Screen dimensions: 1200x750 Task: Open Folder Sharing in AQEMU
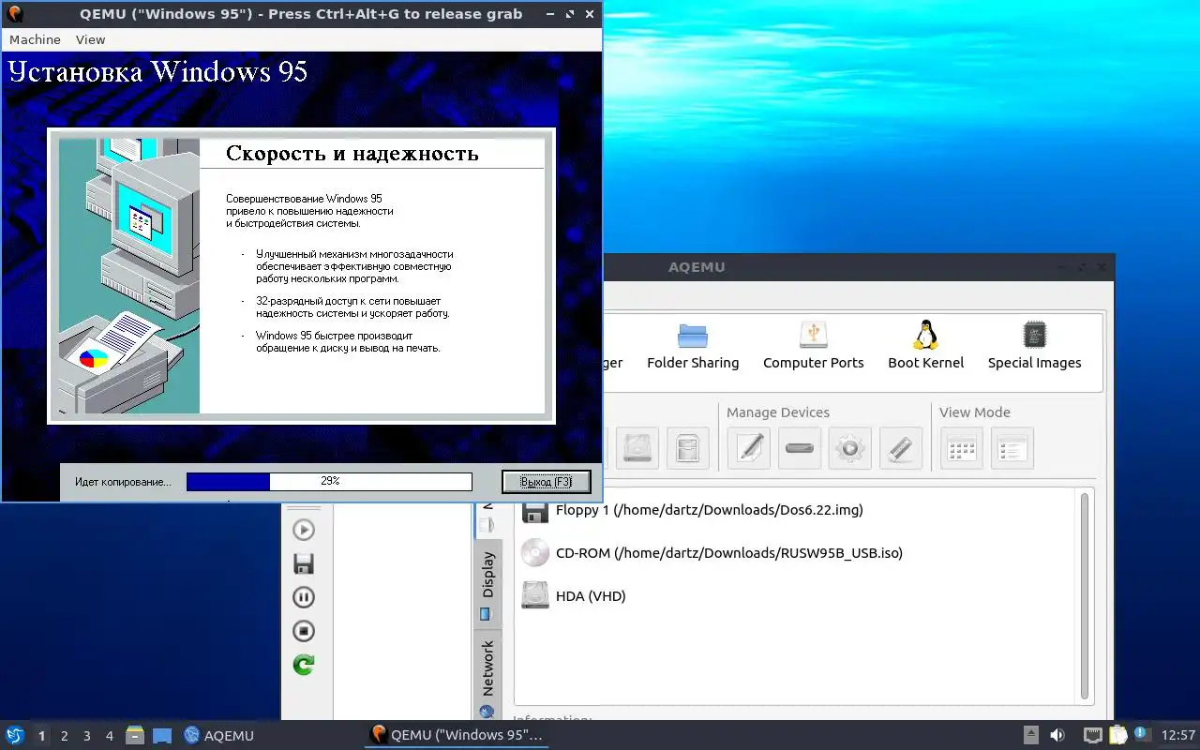[x=693, y=345]
